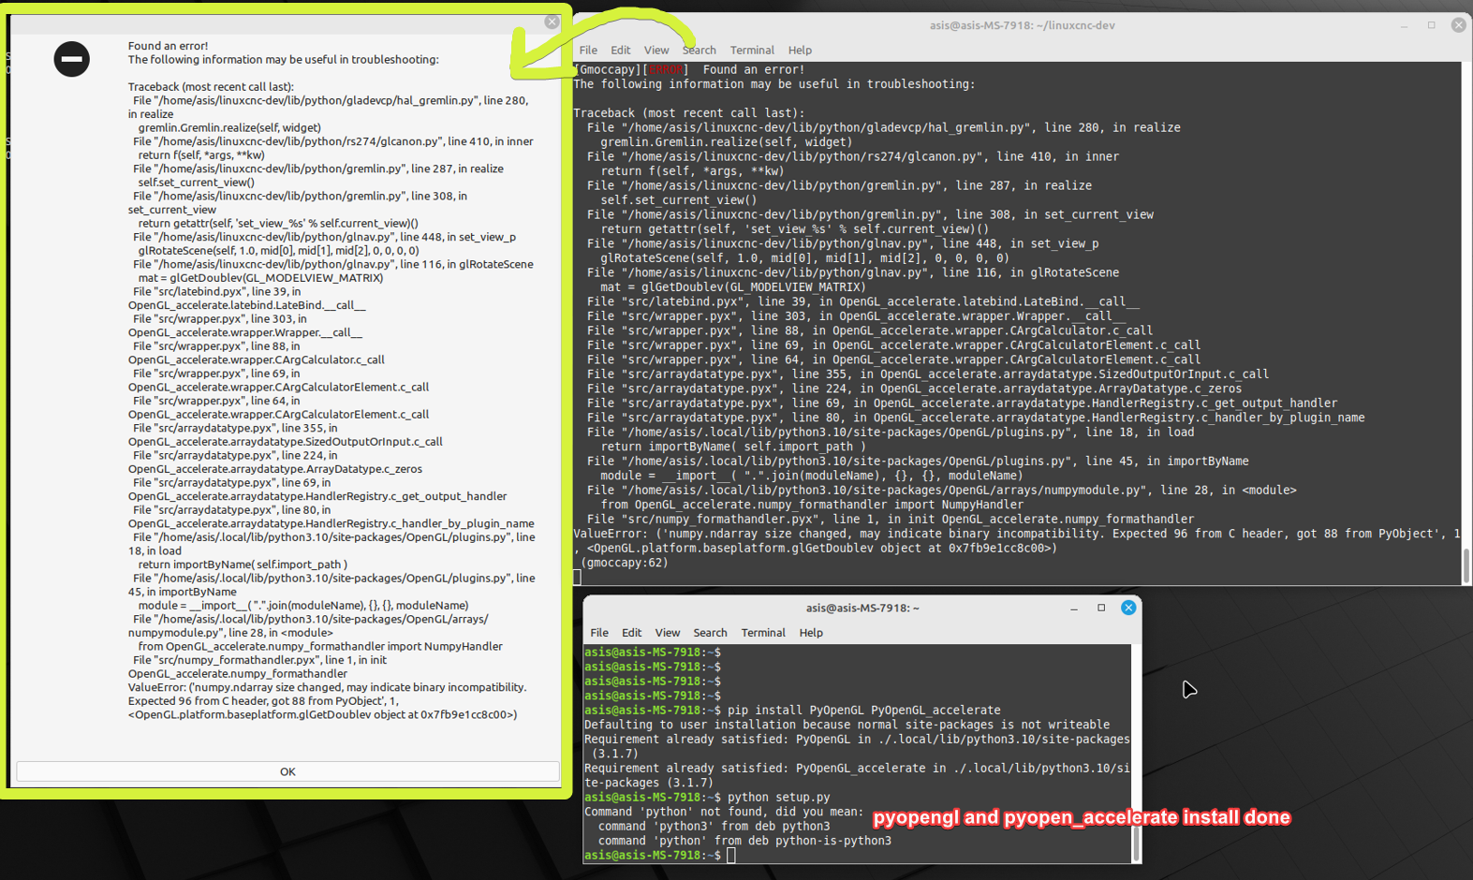Click the linuxcnc-dev terminal title text
1473x880 pixels.
pyautogui.click(x=1022, y=25)
